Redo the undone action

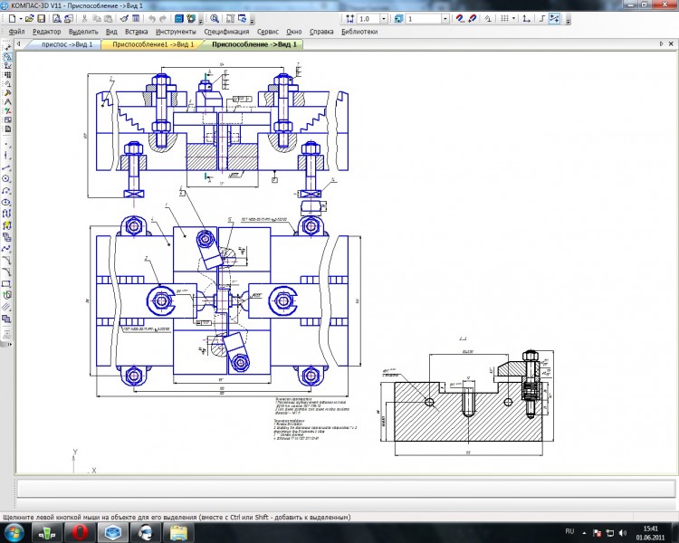[x=163, y=19]
